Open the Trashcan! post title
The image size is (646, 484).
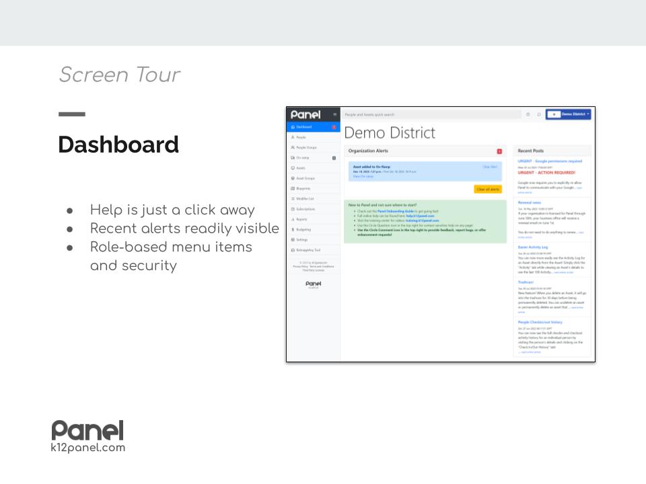526,282
